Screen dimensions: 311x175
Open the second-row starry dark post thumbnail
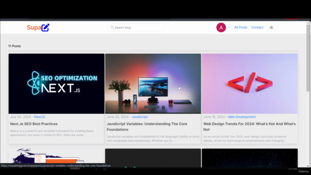click(250, 158)
